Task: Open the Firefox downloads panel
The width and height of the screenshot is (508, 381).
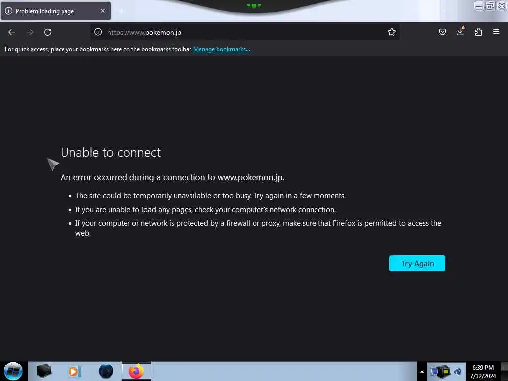Action: point(460,31)
